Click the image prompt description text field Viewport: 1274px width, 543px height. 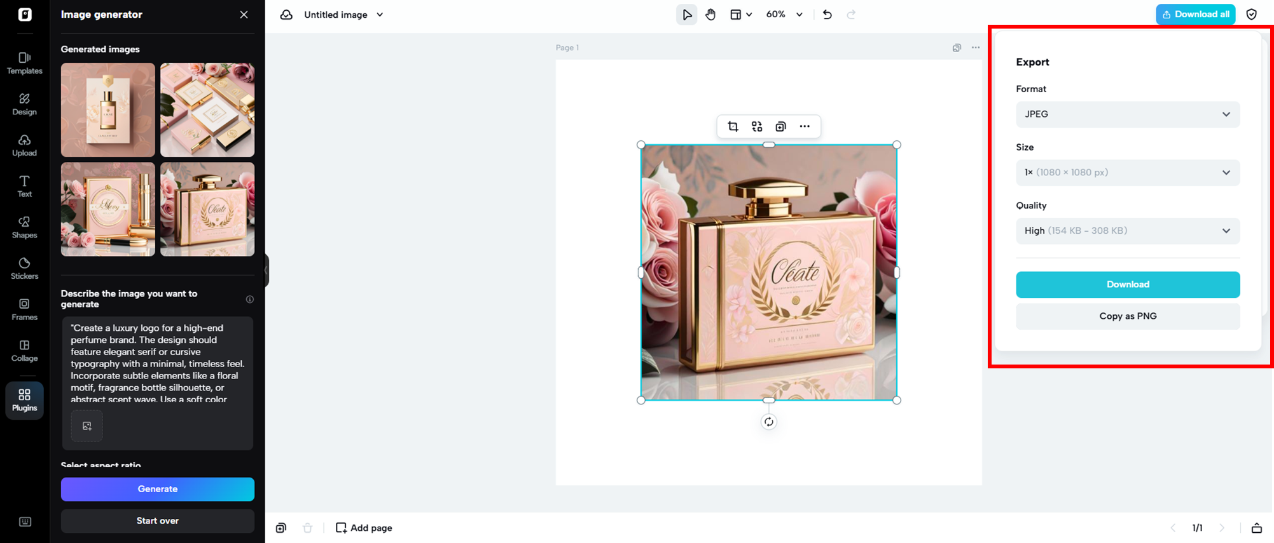(158, 363)
